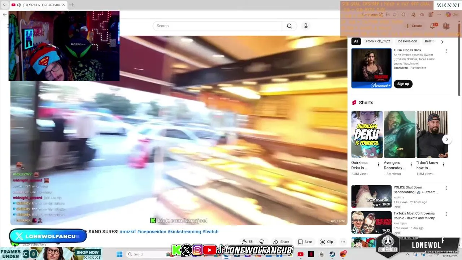The height and width of the screenshot is (260, 462).
Task: Open options for POLICE Shut Down video
Action: [x=446, y=188]
